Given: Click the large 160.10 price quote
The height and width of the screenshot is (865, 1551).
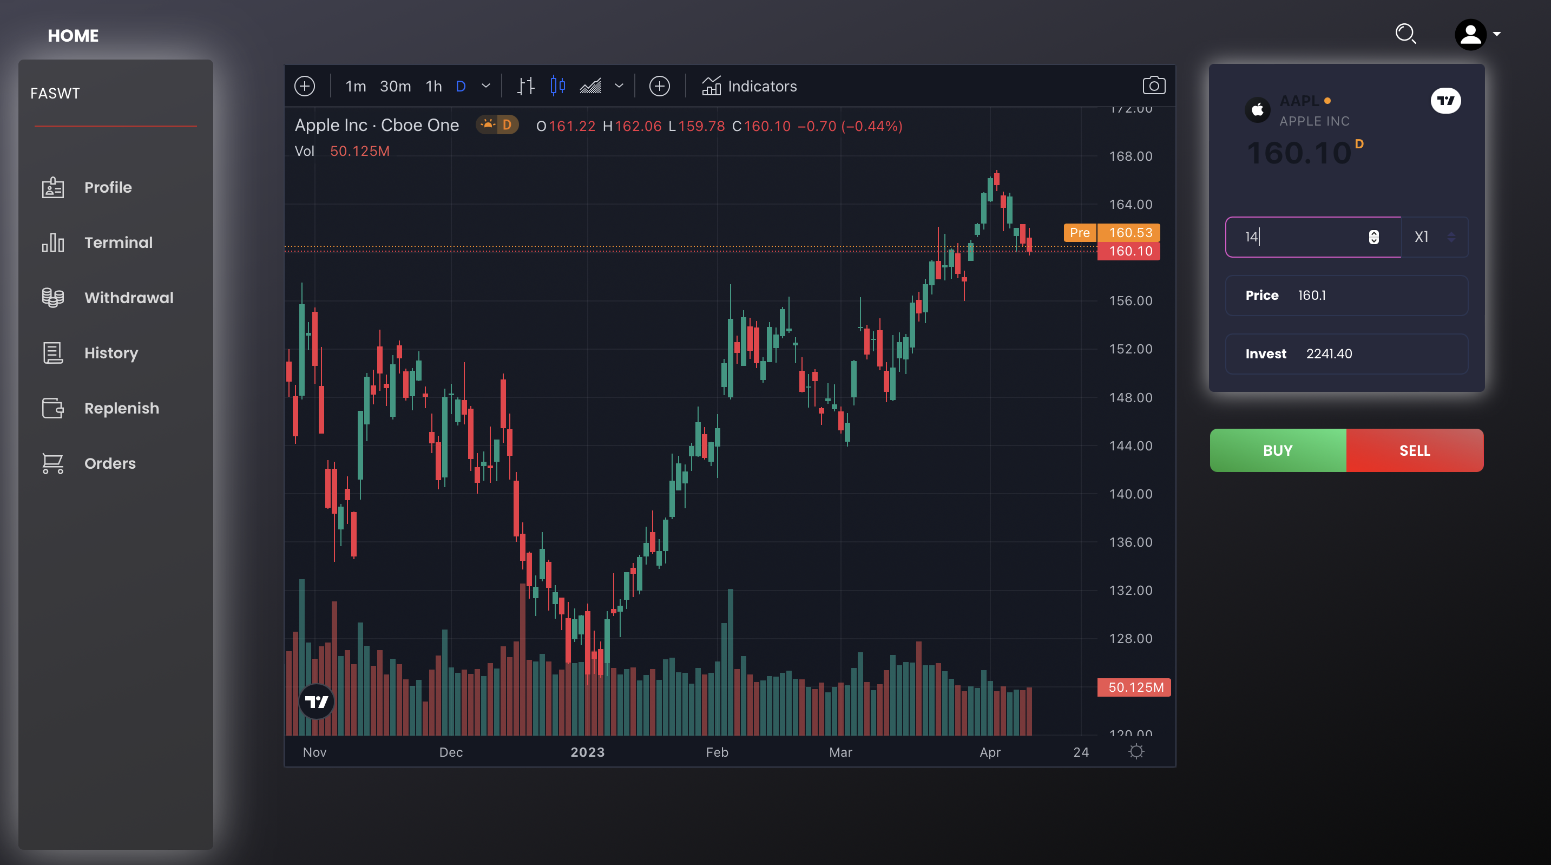Looking at the screenshot, I should pyautogui.click(x=1299, y=153).
